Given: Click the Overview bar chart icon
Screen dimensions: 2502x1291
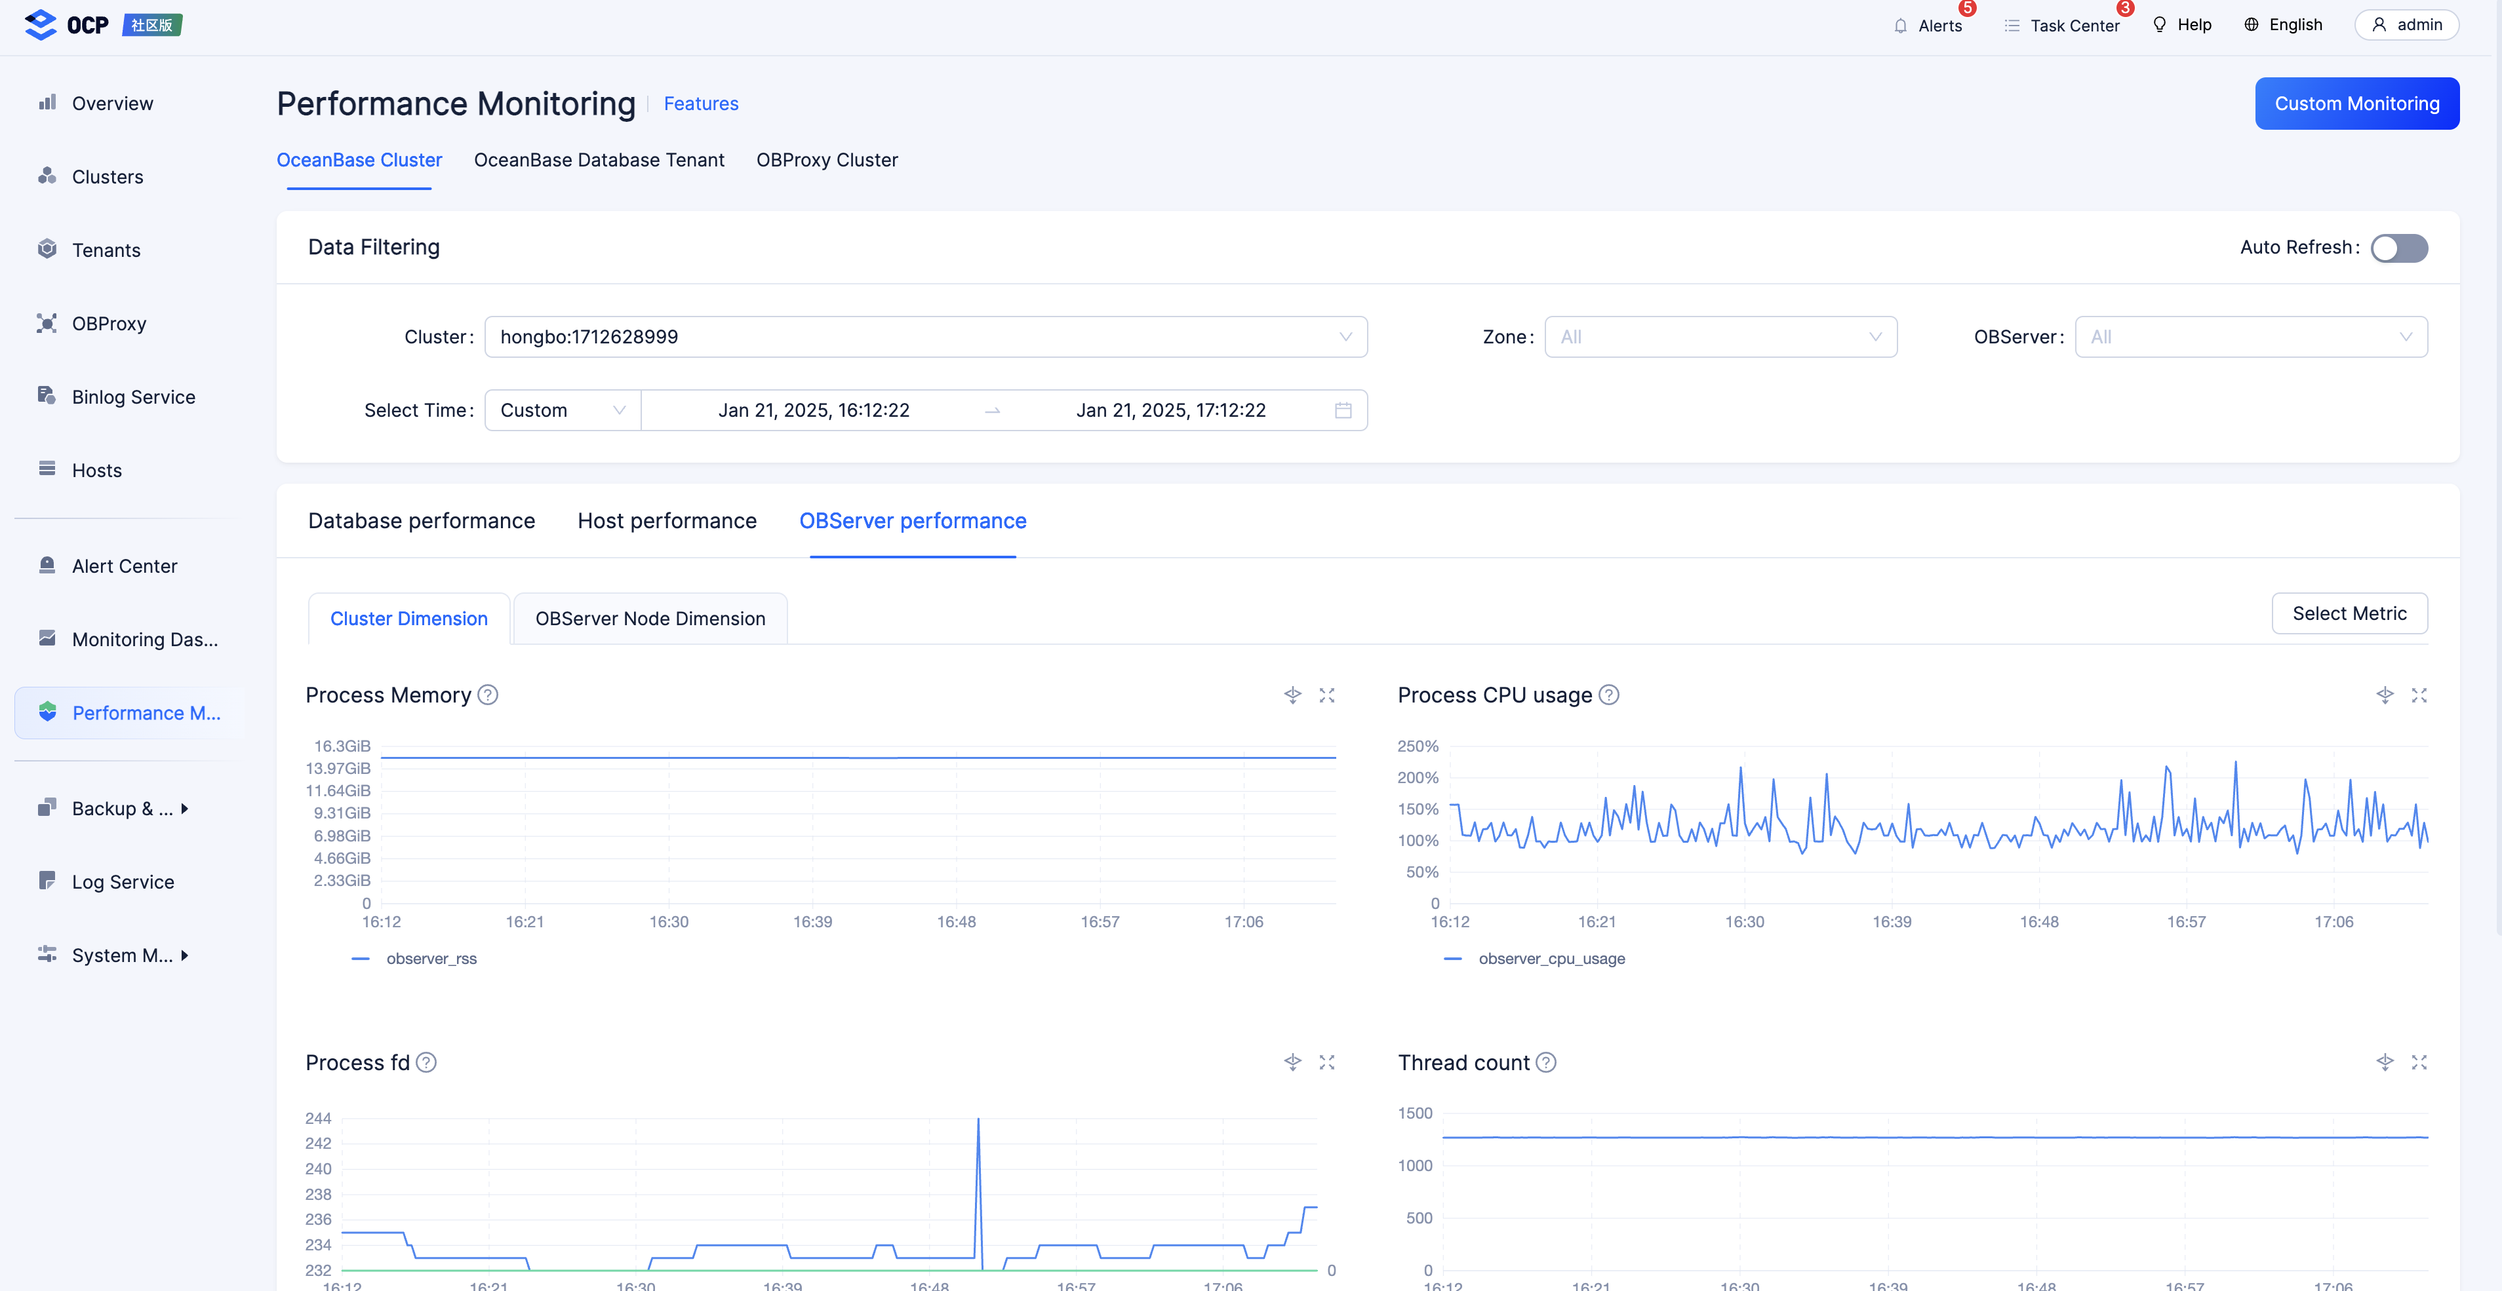Looking at the screenshot, I should (47, 103).
